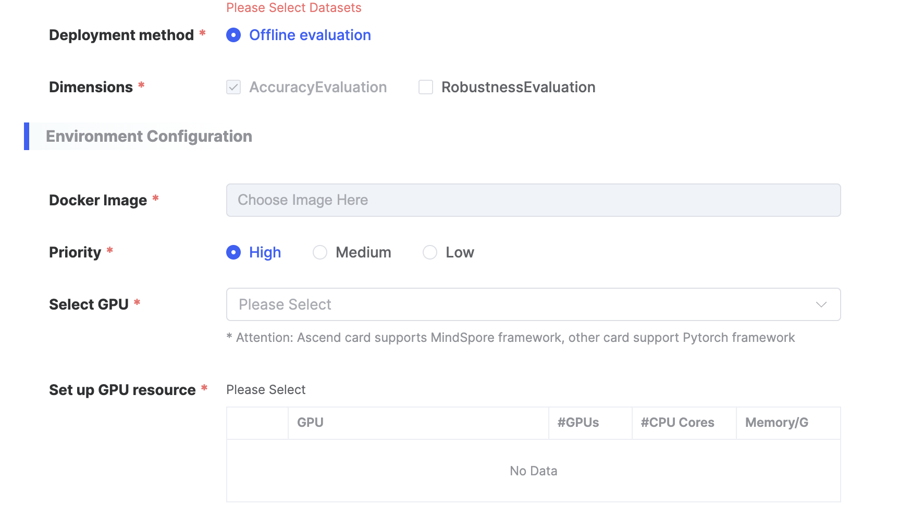Screen dimensions: 911x517
Task: Set priority to Medium
Action: coord(320,252)
